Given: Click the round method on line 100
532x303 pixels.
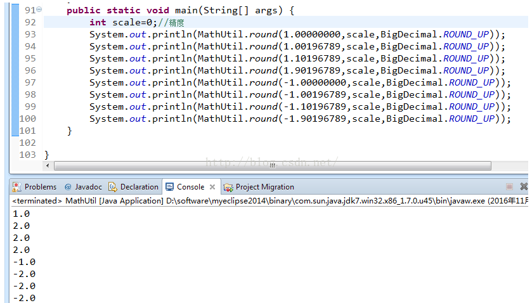Looking at the screenshot, I should [x=264, y=119].
